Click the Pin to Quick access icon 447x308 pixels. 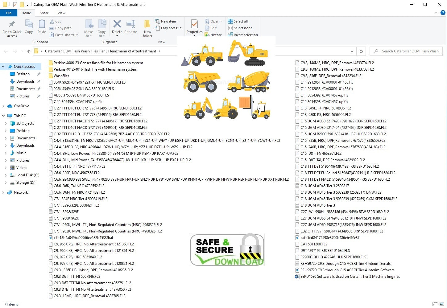12,24
